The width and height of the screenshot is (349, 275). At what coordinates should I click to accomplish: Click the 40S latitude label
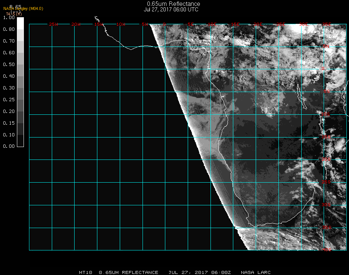(327, 250)
